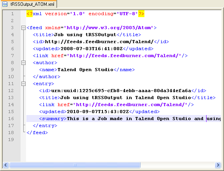Click the highlighted '<?' opening marker

point(30,14)
